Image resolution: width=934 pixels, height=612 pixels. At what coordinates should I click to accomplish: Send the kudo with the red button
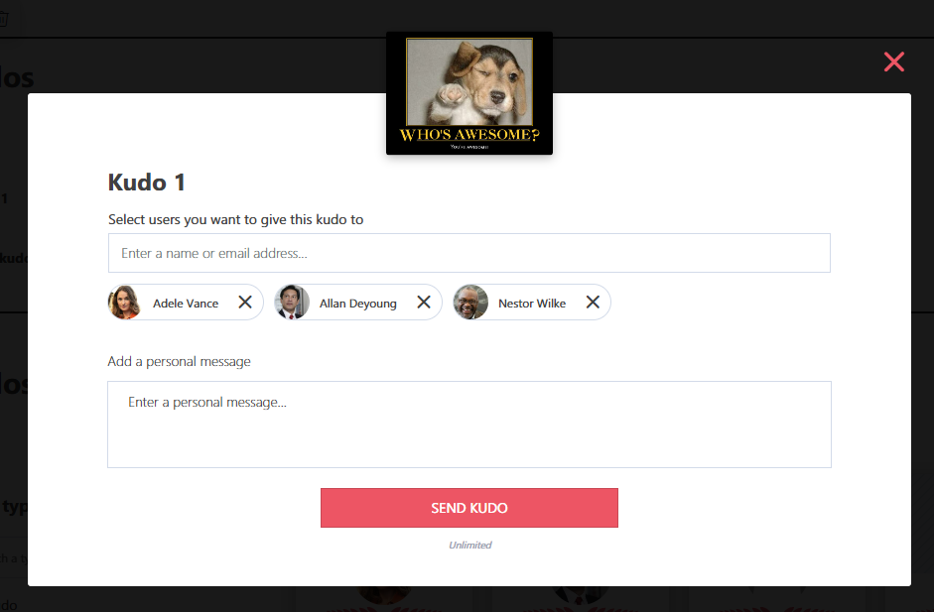[x=469, y=508]
